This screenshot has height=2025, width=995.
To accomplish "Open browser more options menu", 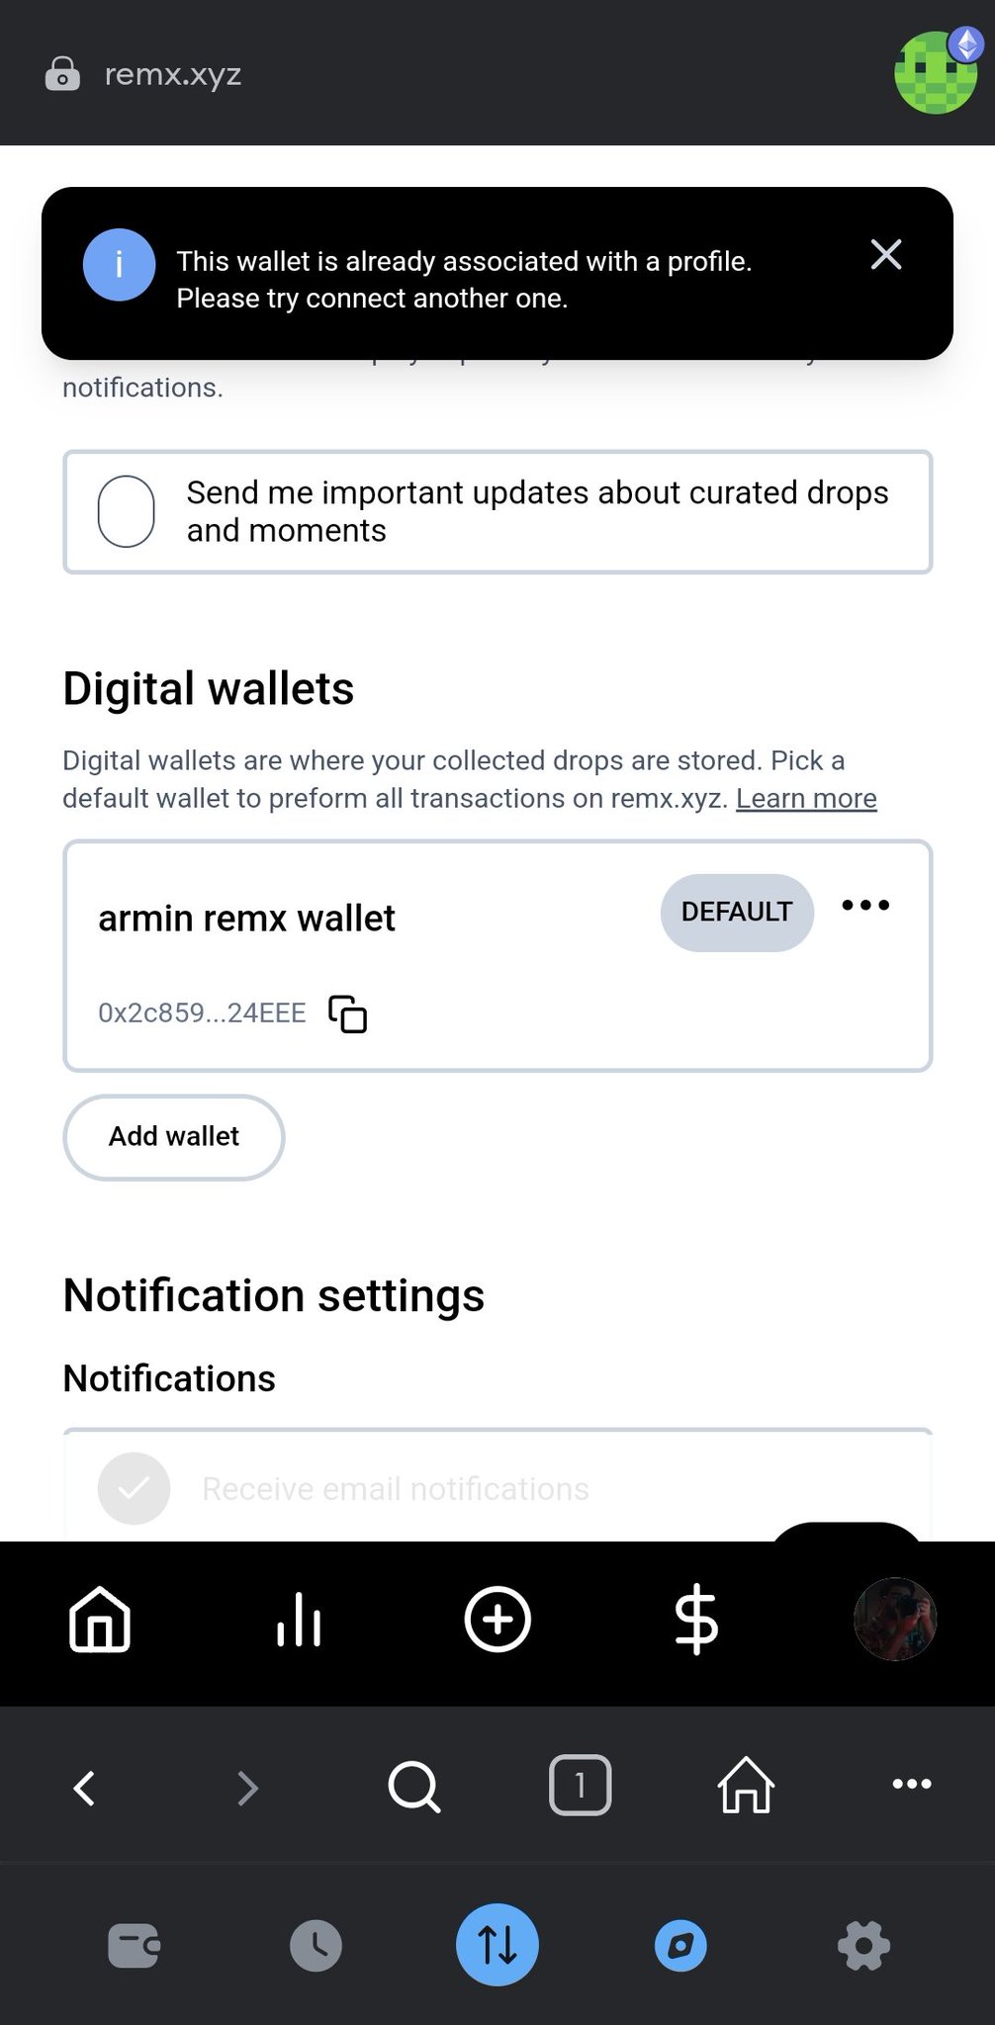I will [x=911, y=1785].
